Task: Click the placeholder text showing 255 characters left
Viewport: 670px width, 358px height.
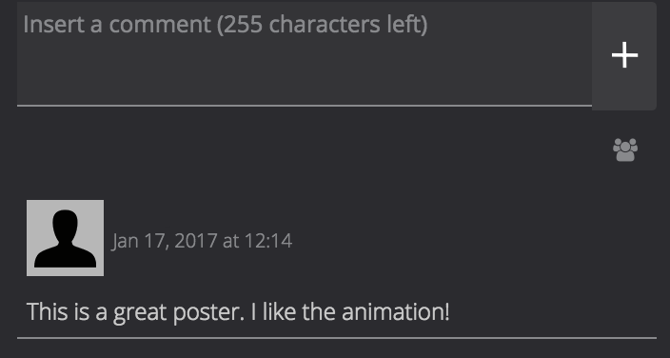Action: (x=226, y=24)
